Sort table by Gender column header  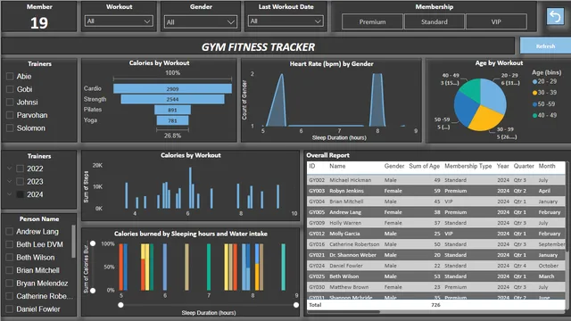(394, 166)
